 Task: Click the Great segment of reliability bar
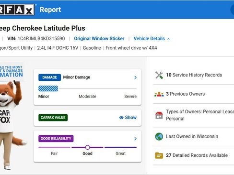point(120,147)
